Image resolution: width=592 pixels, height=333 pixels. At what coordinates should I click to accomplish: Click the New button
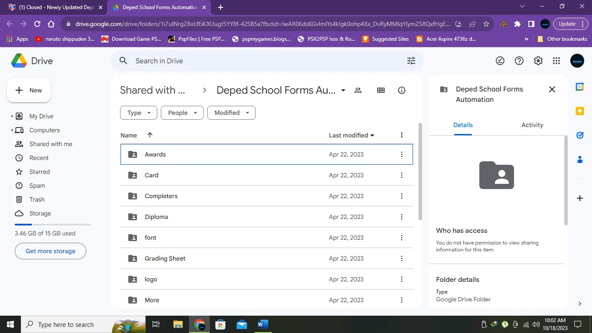point(29,90)
